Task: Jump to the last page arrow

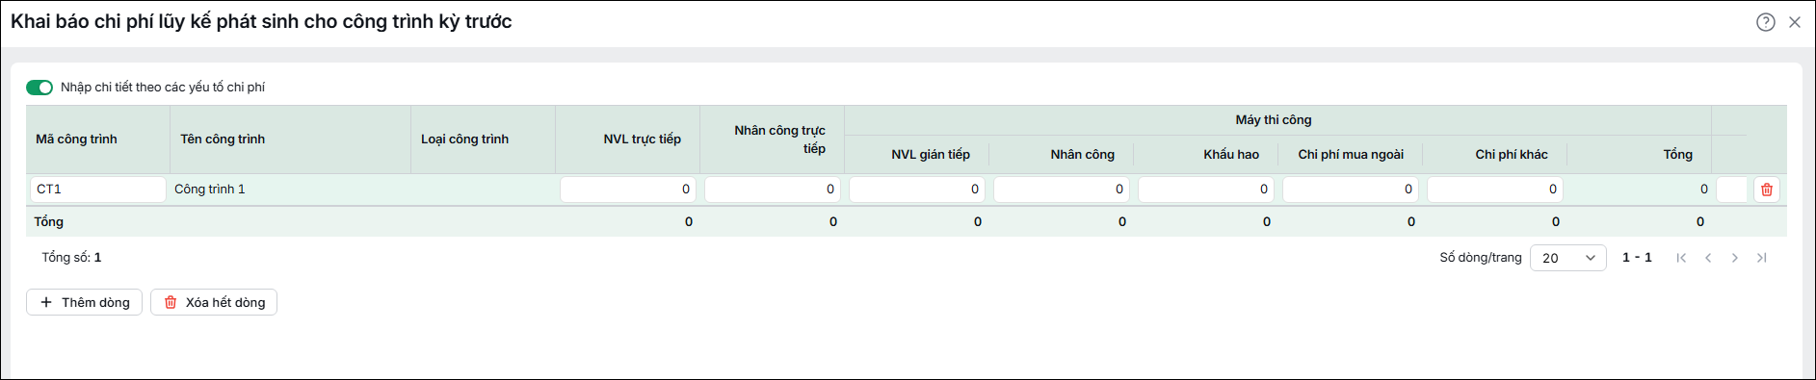Action: point(1762,258)
